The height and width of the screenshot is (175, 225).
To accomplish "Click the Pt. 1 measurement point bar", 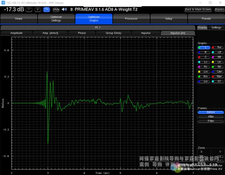I will coord(98,27).
